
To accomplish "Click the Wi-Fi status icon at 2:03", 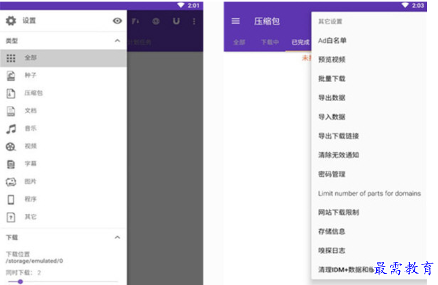I will [x=405, y=5].
